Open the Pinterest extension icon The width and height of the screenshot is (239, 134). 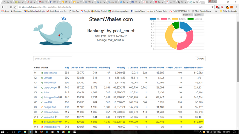click(x=222, y=7)
